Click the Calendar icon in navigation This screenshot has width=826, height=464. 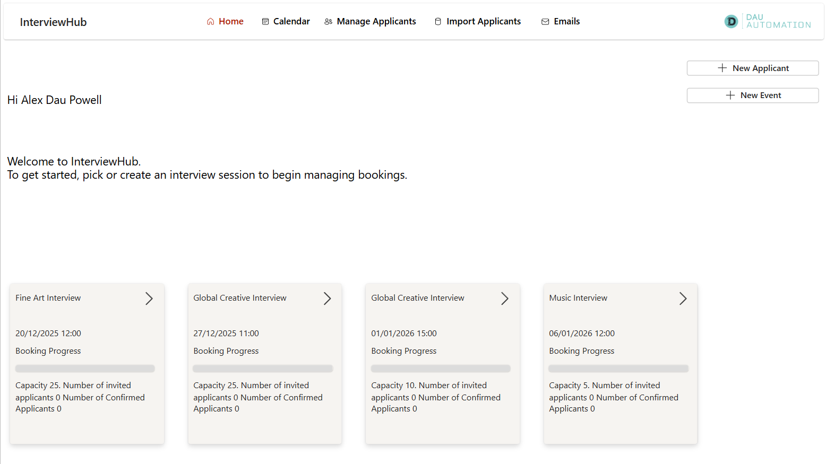coord(265,22)
